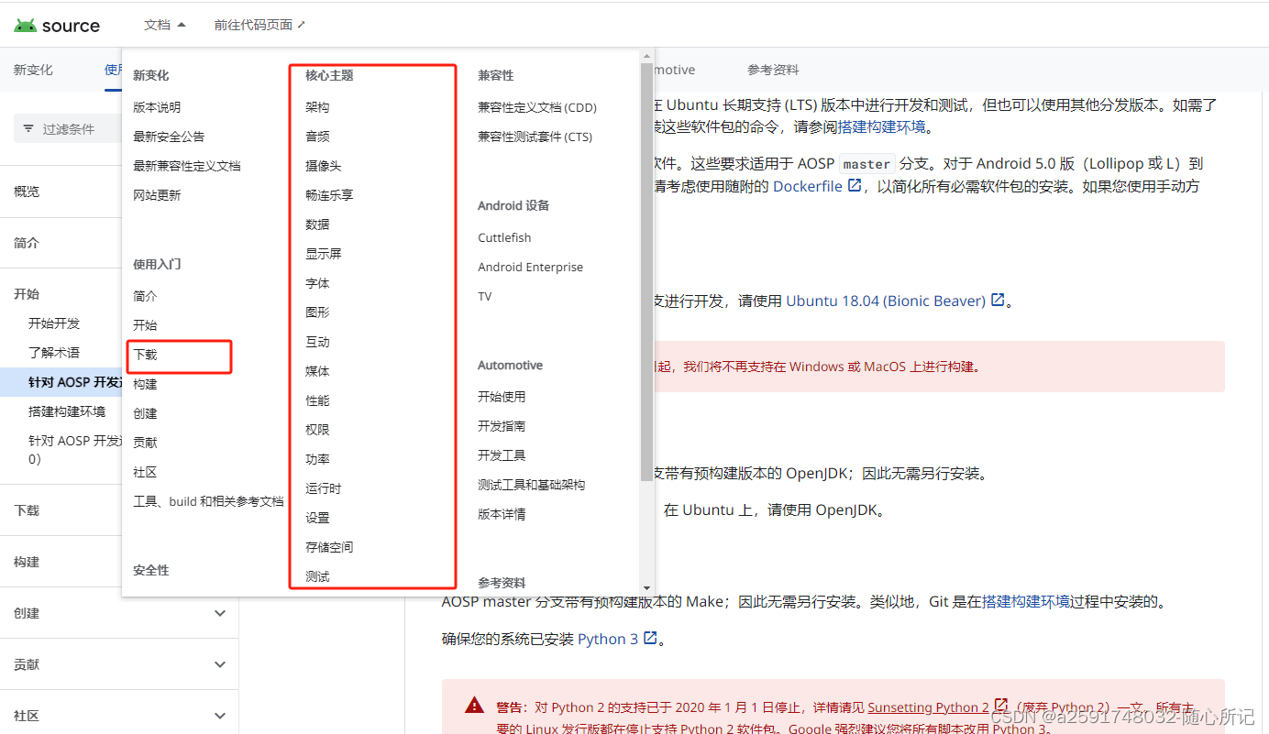Click external-link icon after Bionic Beaver
This screenshot has width=1269, height=734.
tap(999, 300)
